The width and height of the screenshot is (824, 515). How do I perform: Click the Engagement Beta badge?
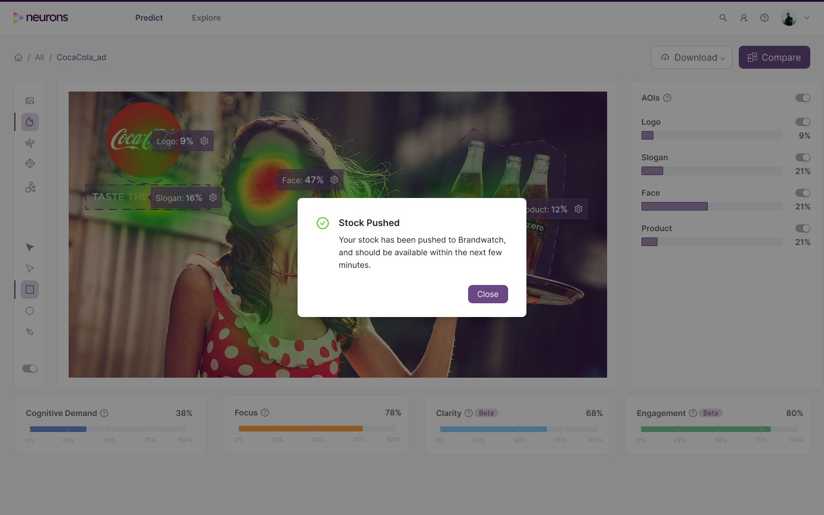tap(711, 413)
